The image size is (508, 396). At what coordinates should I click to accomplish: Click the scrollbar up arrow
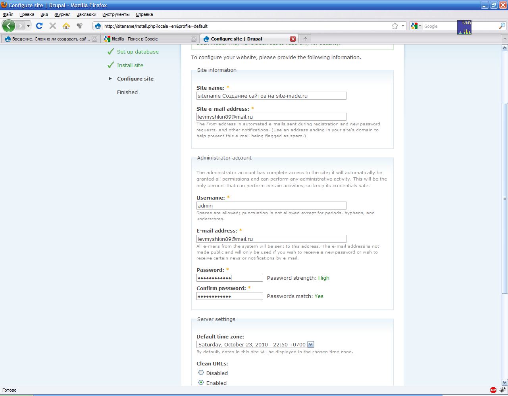click(x=505, y=48)
